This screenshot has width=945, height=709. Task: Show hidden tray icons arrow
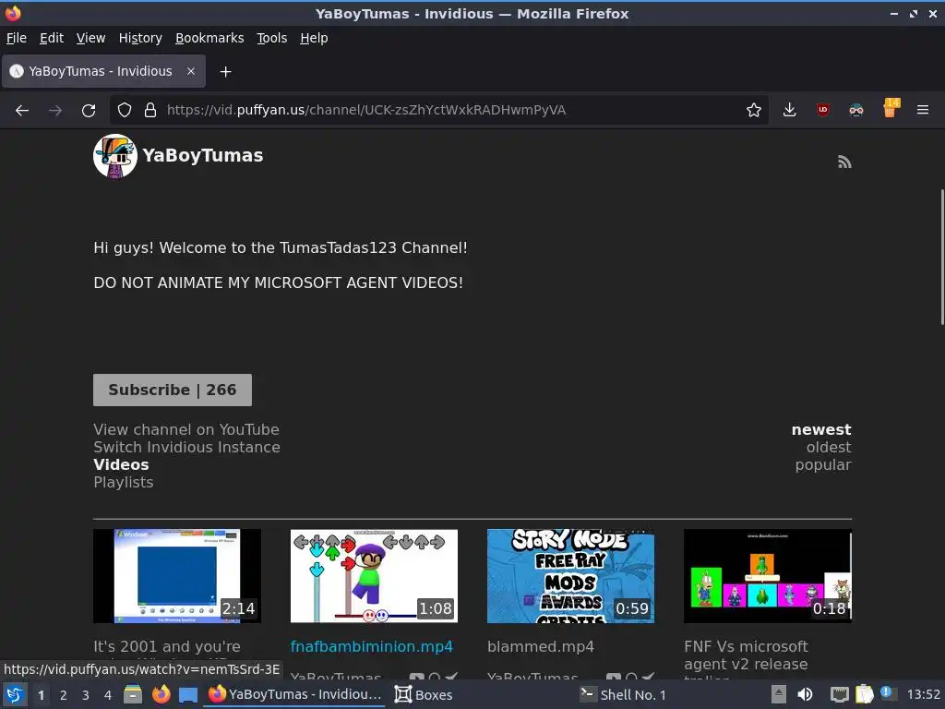coord(779,695)
